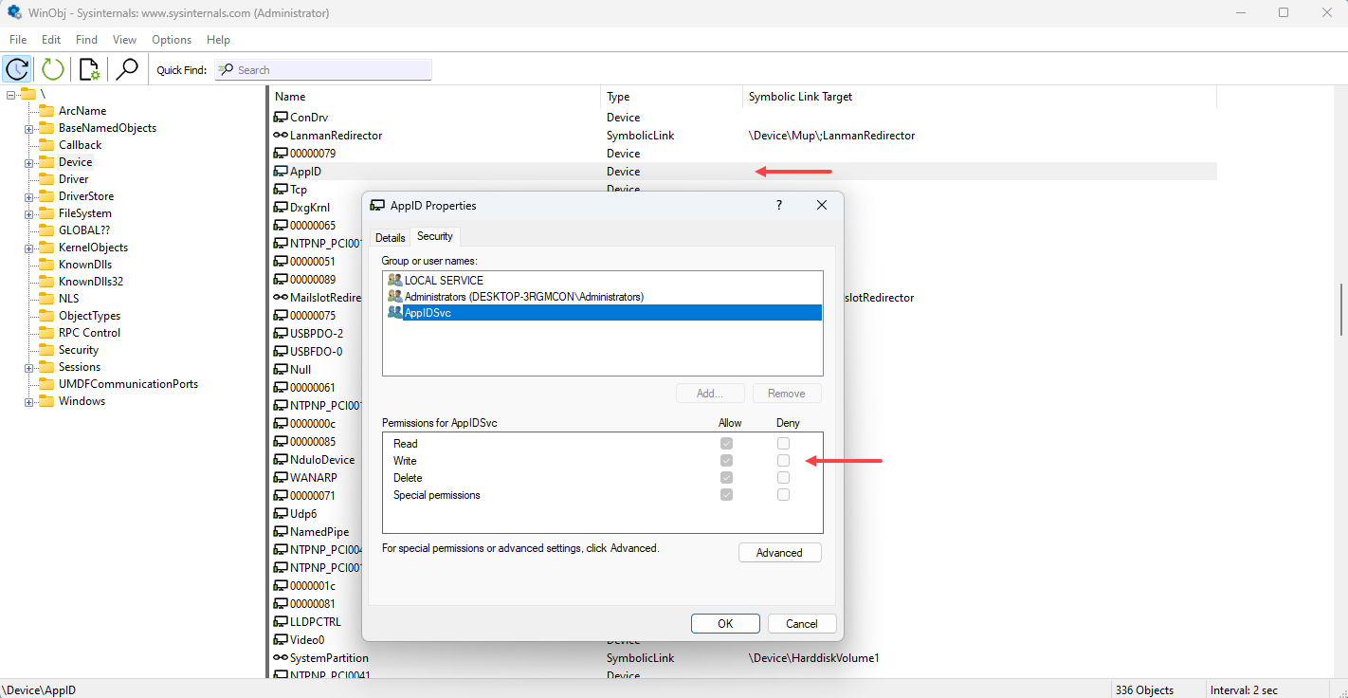Click the folder icon next to ArcName
This screenshot has width=1348, height=698.
46,111
